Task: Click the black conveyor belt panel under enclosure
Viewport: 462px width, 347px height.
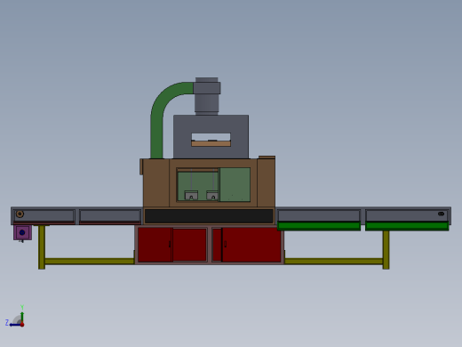Action: (x=209, y=216)
